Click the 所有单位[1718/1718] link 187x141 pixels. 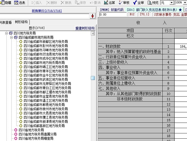[47, 11]
